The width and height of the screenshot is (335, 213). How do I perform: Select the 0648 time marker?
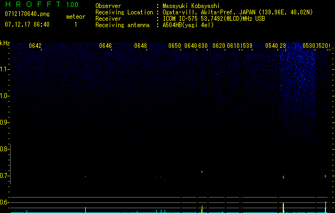pos(141,46)
